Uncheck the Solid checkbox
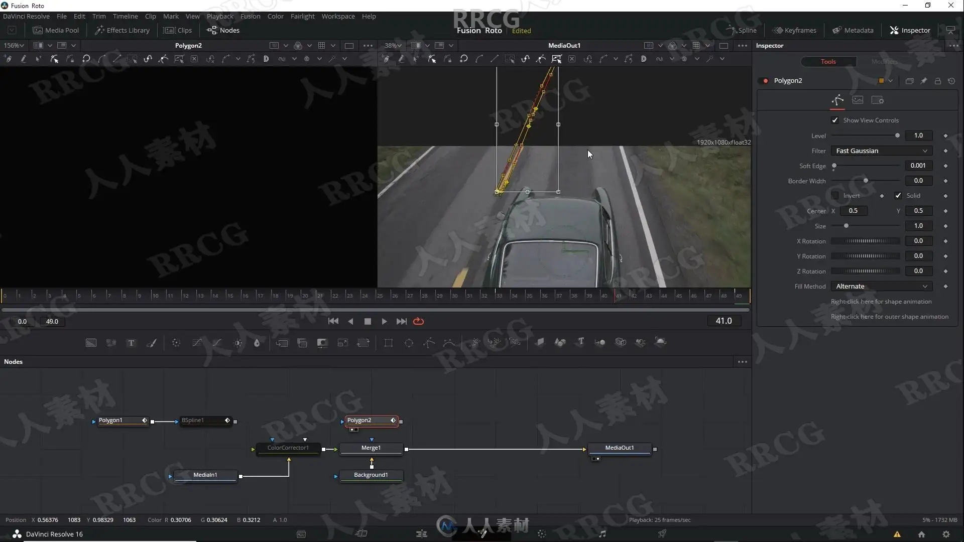Image resolution: width=964 pixels, height=542 pixels. [x=898, y=196]
